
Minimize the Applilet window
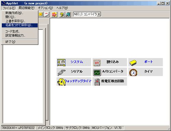pyautogui.click(x=159, y=3)
